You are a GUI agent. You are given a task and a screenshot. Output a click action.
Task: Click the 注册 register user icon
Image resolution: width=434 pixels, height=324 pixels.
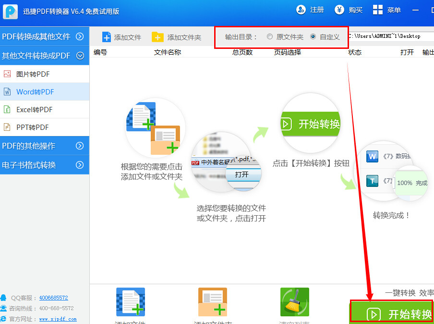click(301, 10)
